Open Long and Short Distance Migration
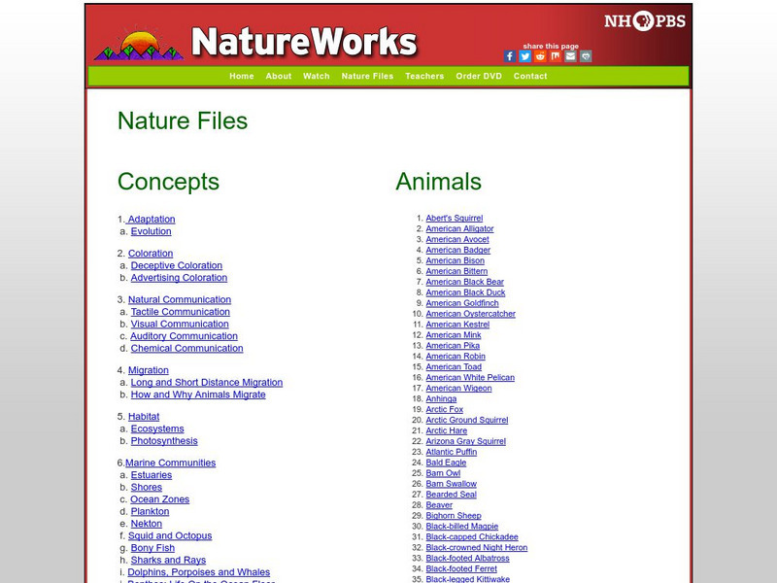 coord(207,382)
